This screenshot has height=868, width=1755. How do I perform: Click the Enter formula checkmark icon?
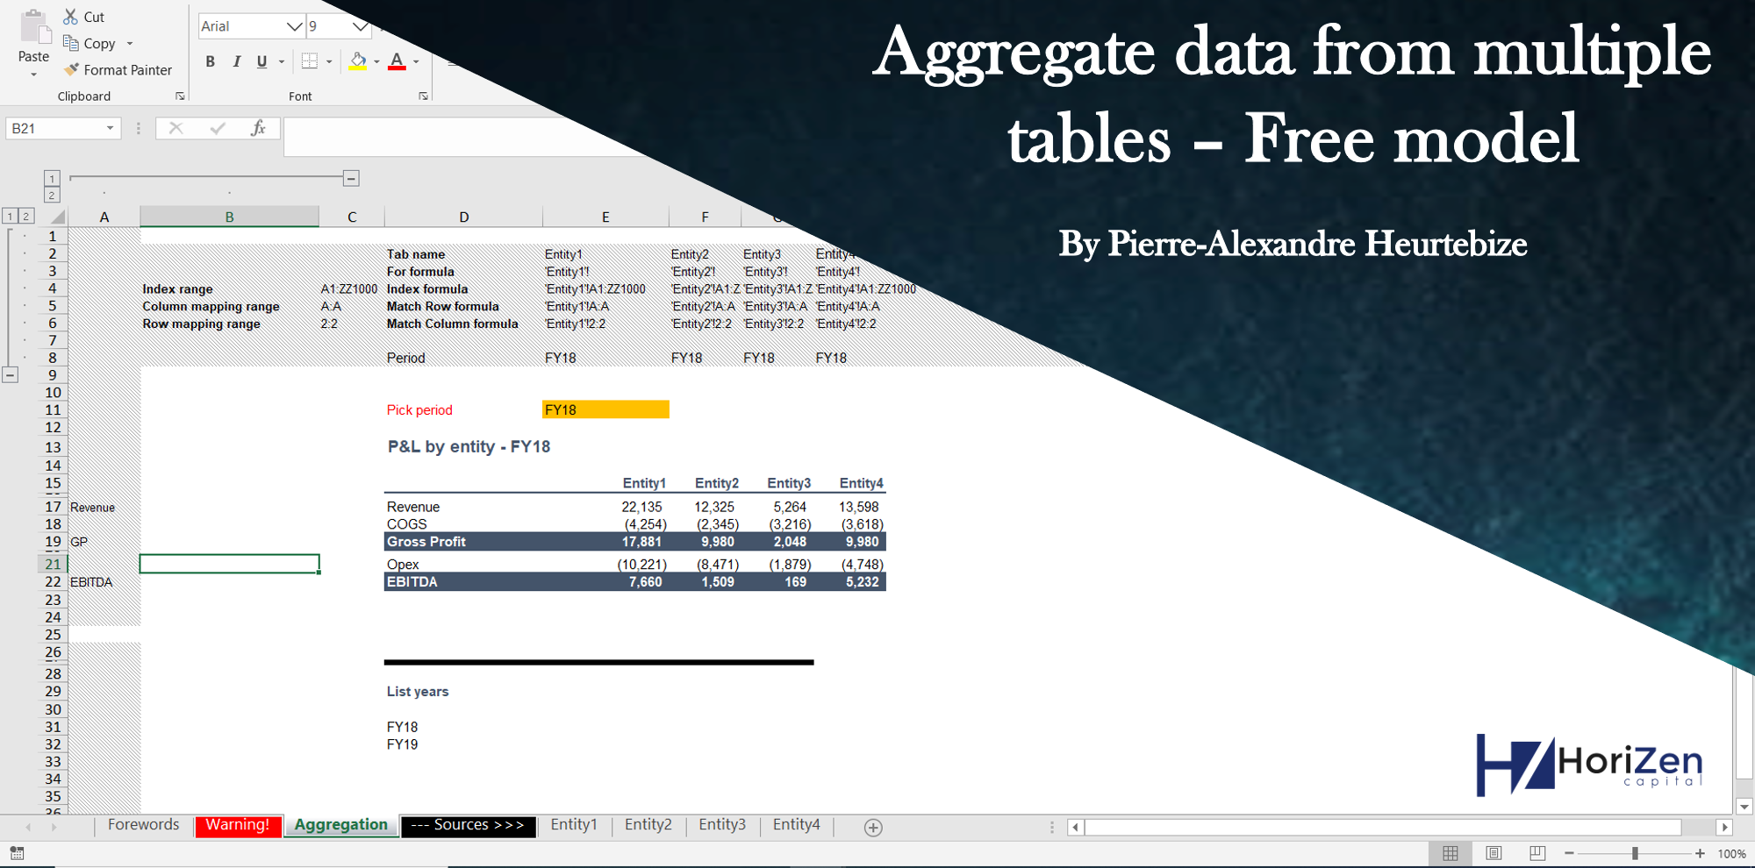(x=218, y=128)
